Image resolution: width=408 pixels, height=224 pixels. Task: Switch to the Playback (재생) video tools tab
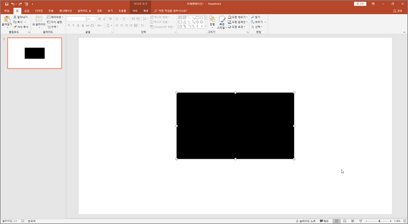click(146, 11)
